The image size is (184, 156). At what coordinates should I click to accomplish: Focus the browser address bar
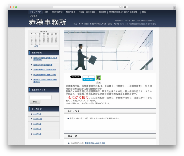pyautogui.click(x=87, y=7)
